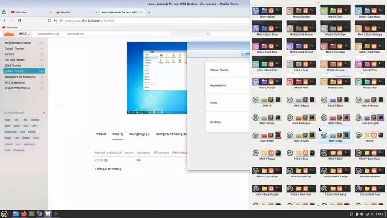387x218 pixels.
Task: Click the volume icon in system tray
Action: [x=372, y=214]
